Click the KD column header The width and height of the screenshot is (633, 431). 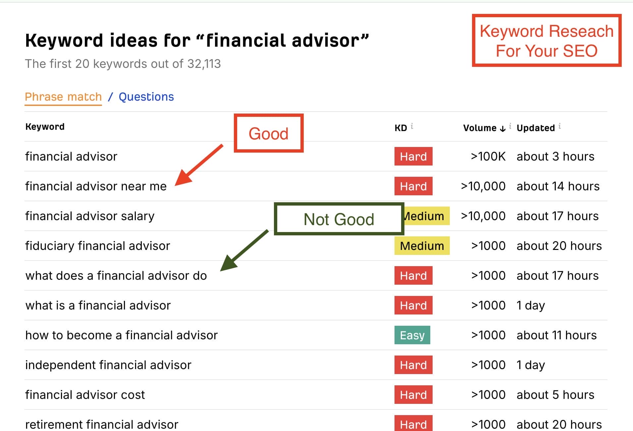click(400, 128)
